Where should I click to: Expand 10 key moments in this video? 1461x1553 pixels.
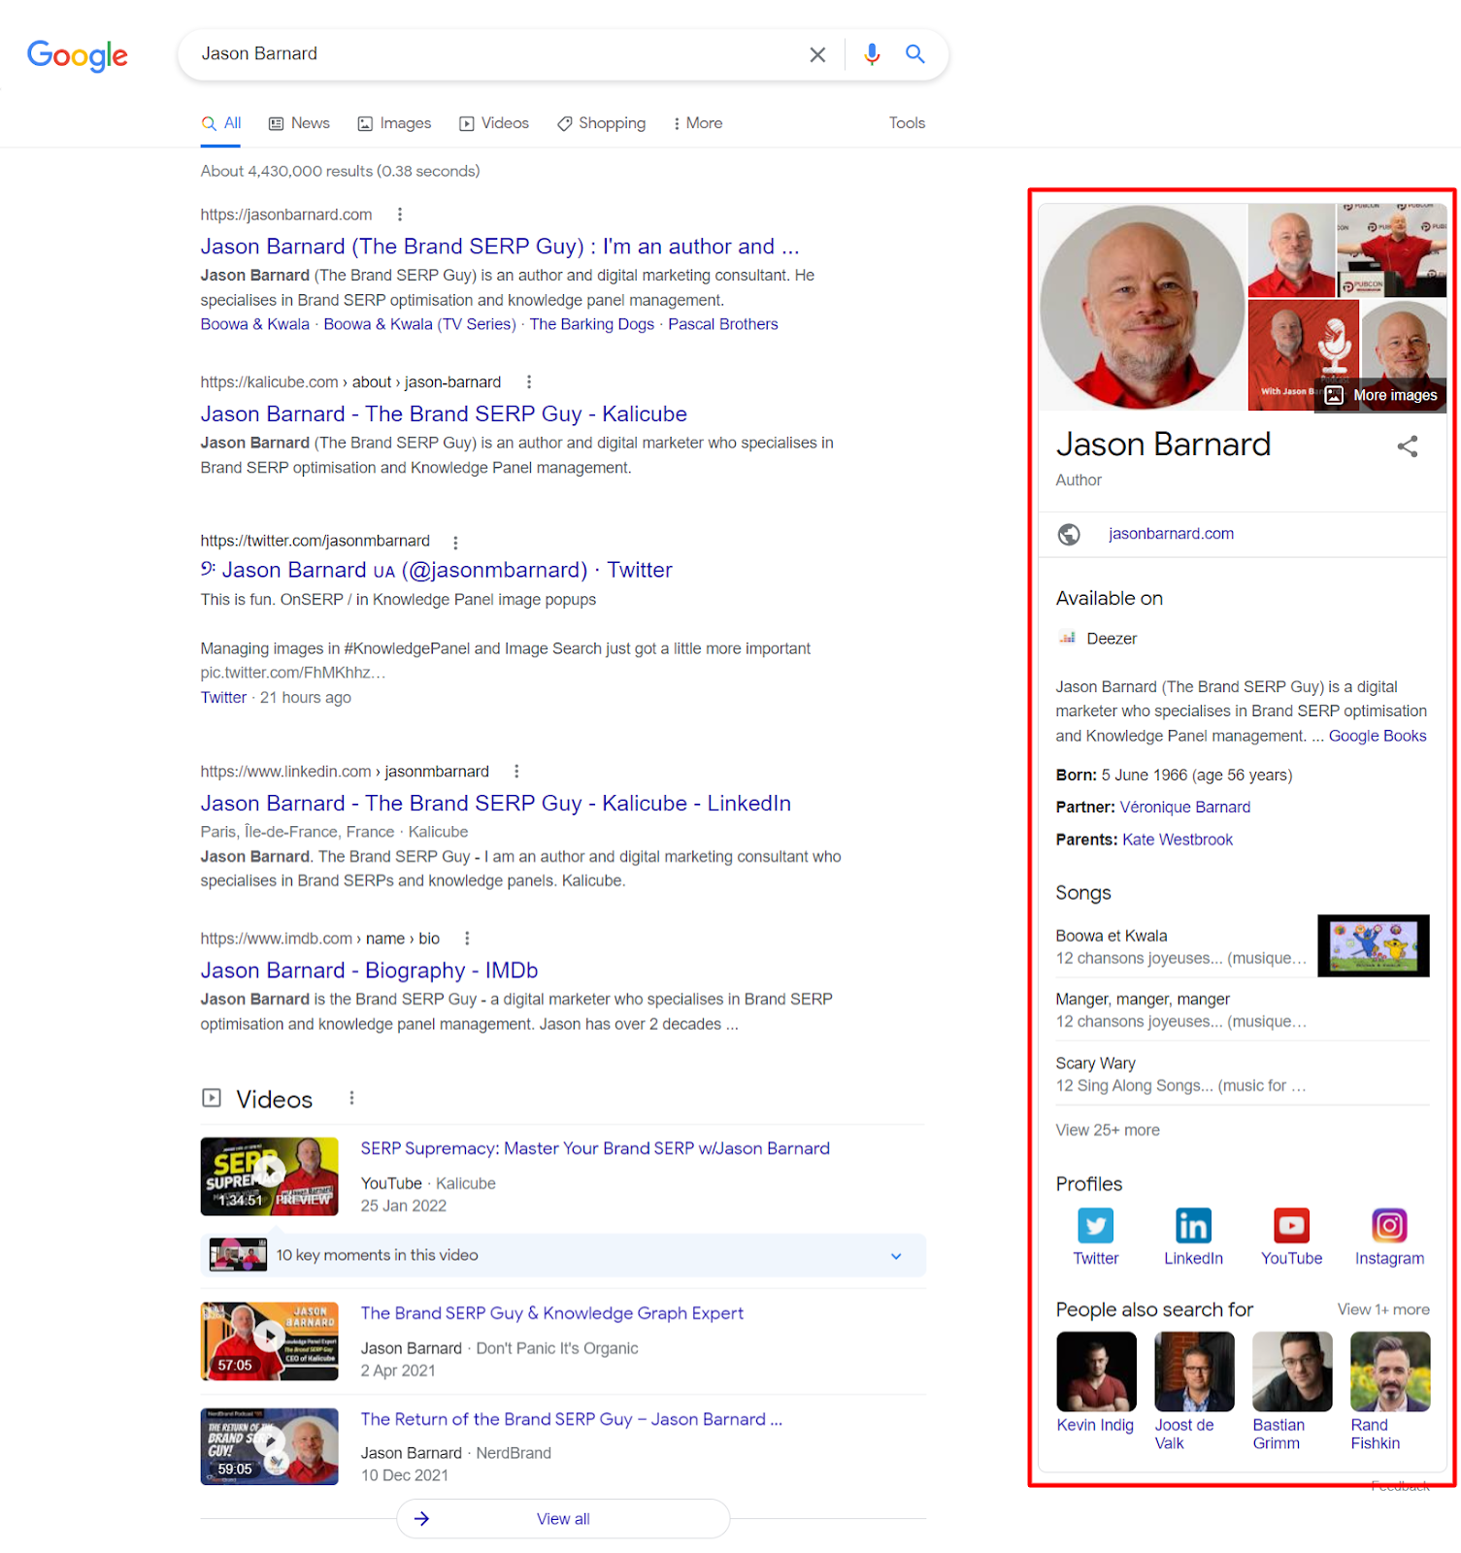(x=563, y=1256)
